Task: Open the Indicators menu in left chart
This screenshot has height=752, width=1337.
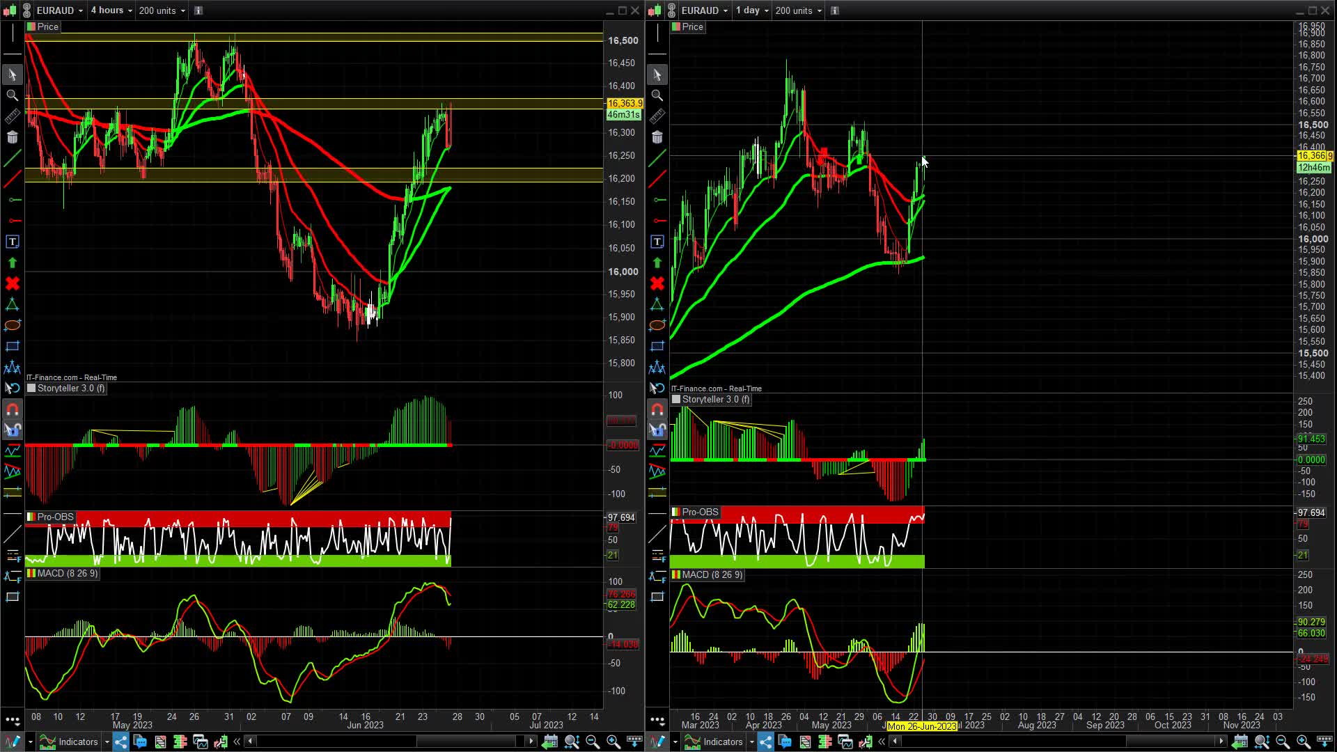Action: pyautogui.click(x=70, y=742)
